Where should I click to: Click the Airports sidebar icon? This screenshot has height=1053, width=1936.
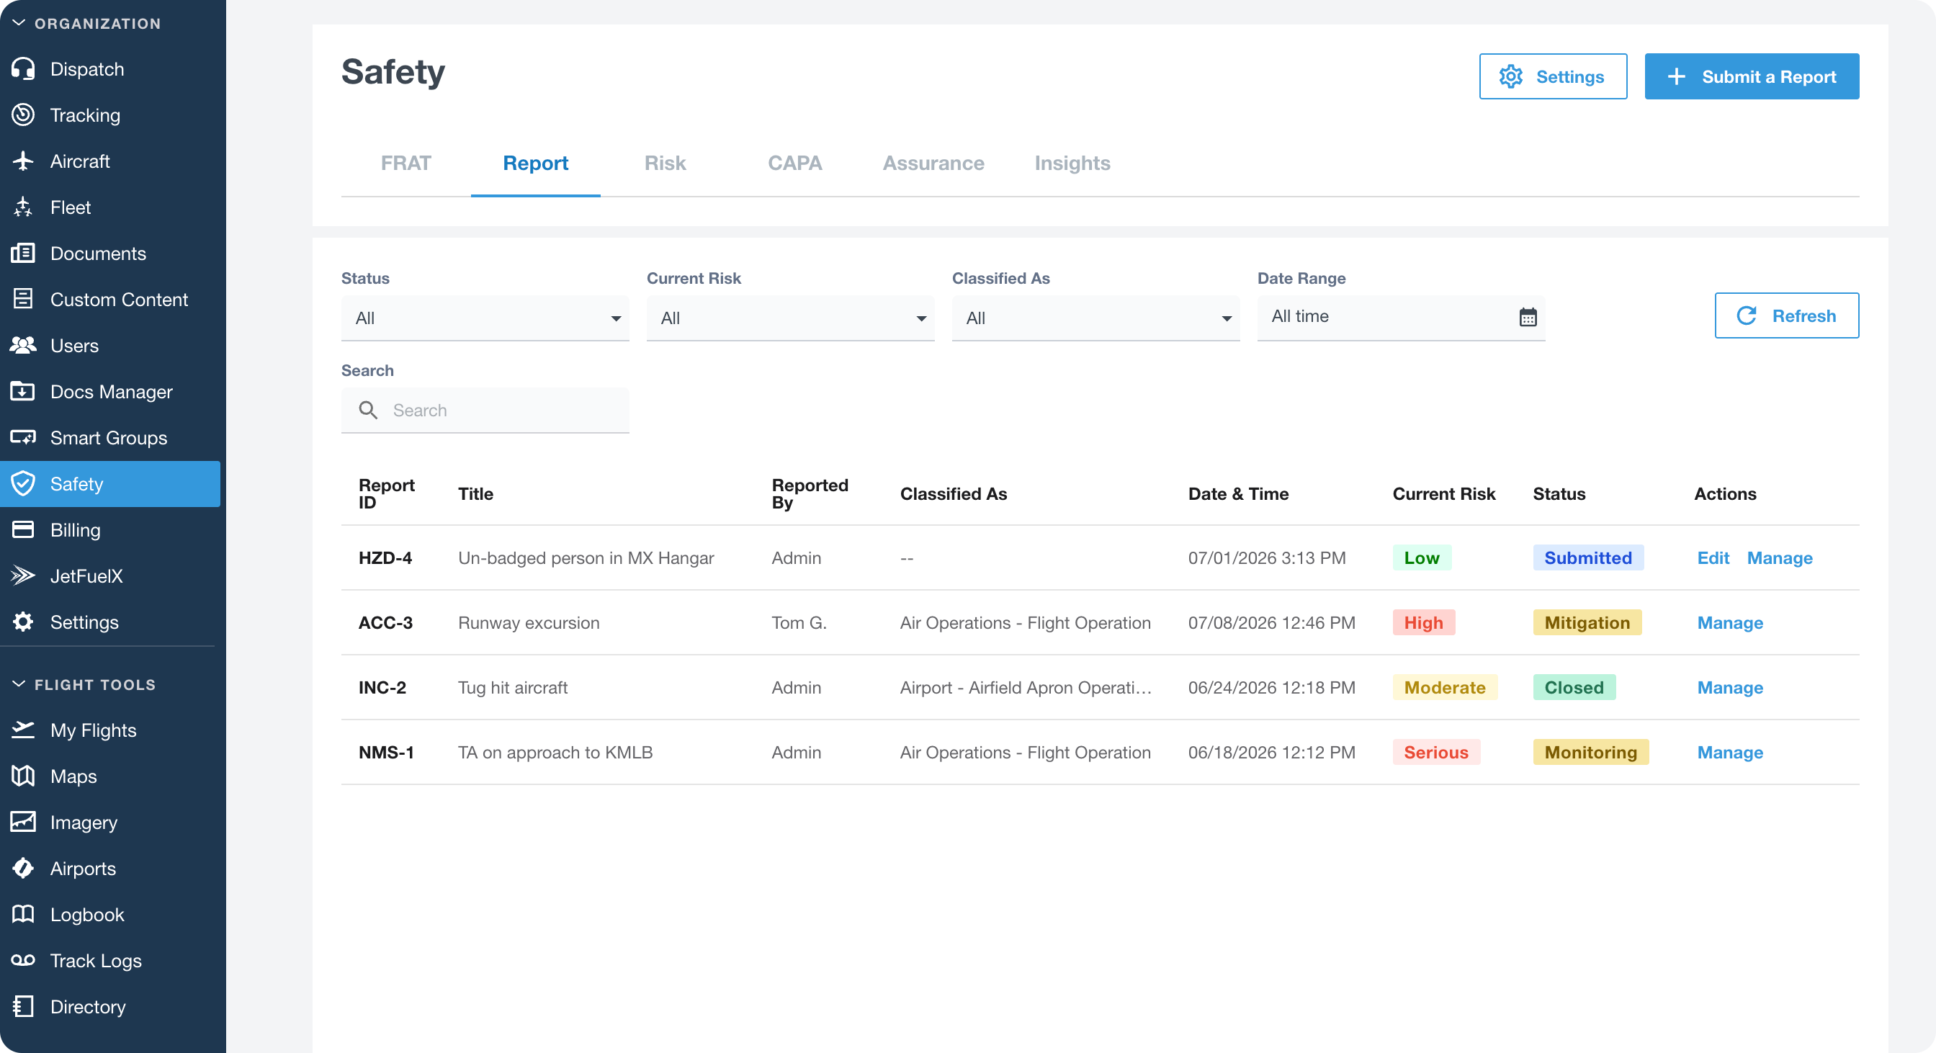click(23, 868)
